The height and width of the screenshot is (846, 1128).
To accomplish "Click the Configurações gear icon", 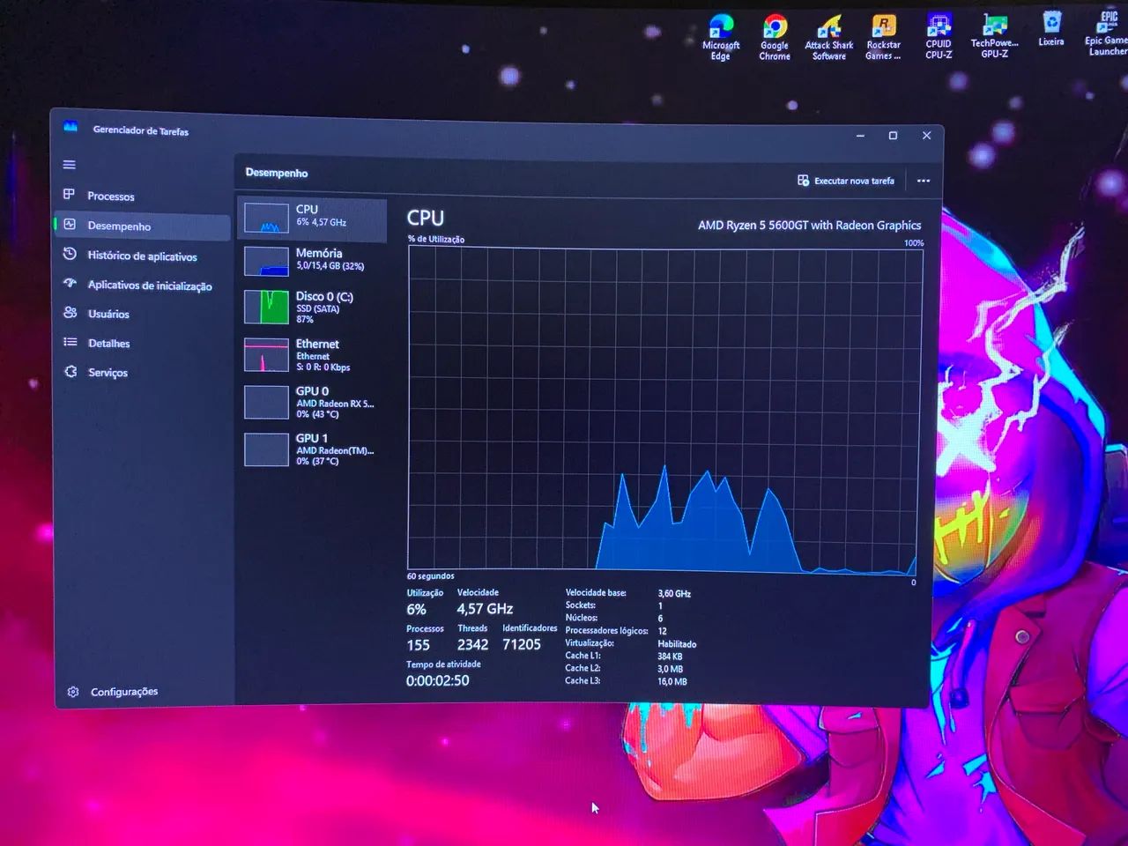I will (73, 692).
